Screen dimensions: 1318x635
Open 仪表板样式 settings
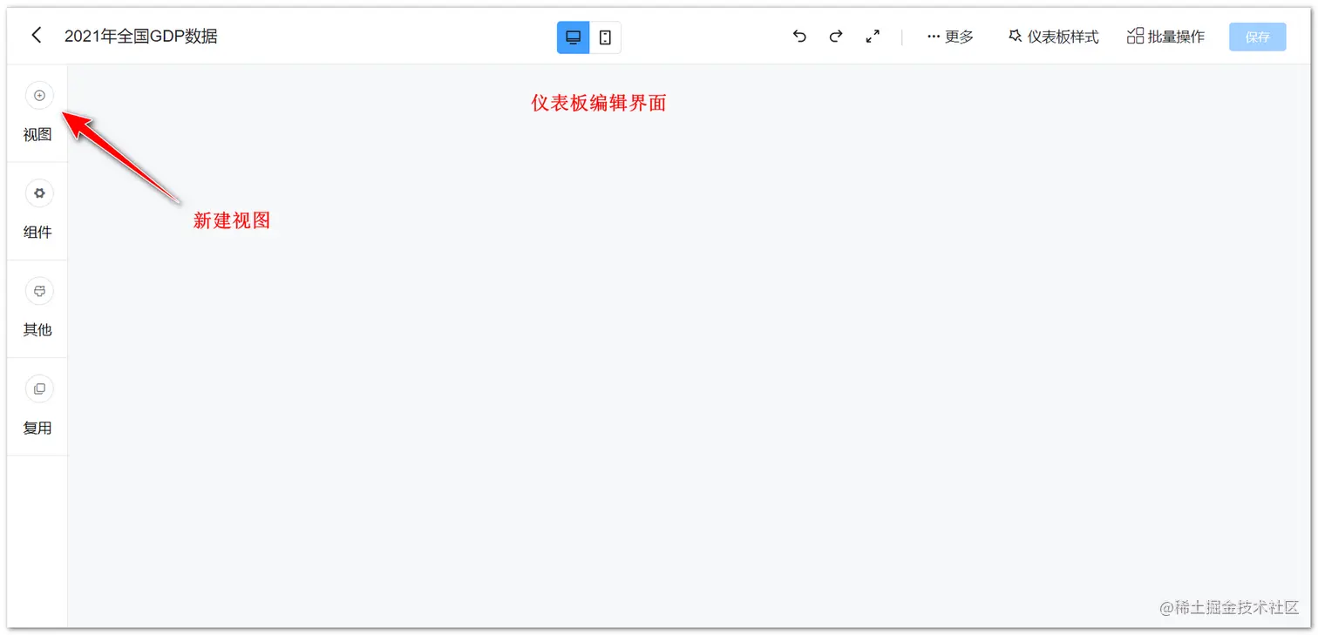coord(1053,37)
